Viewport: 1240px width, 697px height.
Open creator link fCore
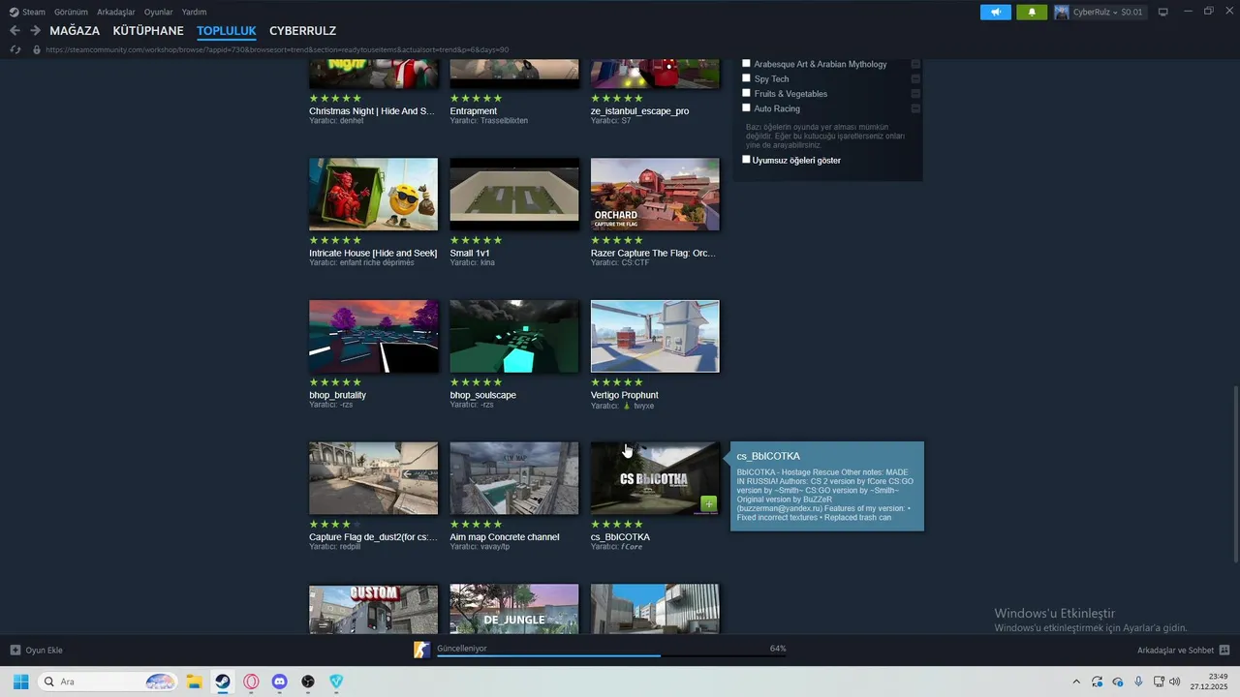pos(631,547)
